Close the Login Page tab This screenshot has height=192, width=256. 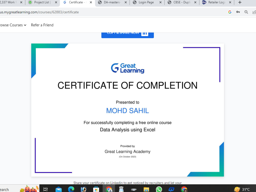pos(161,2)
